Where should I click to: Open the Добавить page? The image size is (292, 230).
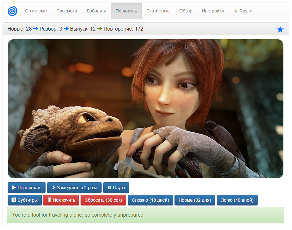point(96,11)
